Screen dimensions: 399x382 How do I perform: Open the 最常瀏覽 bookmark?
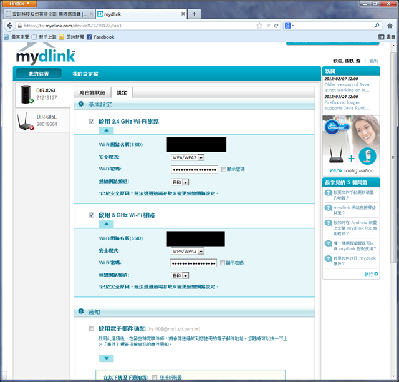(17, 37)
